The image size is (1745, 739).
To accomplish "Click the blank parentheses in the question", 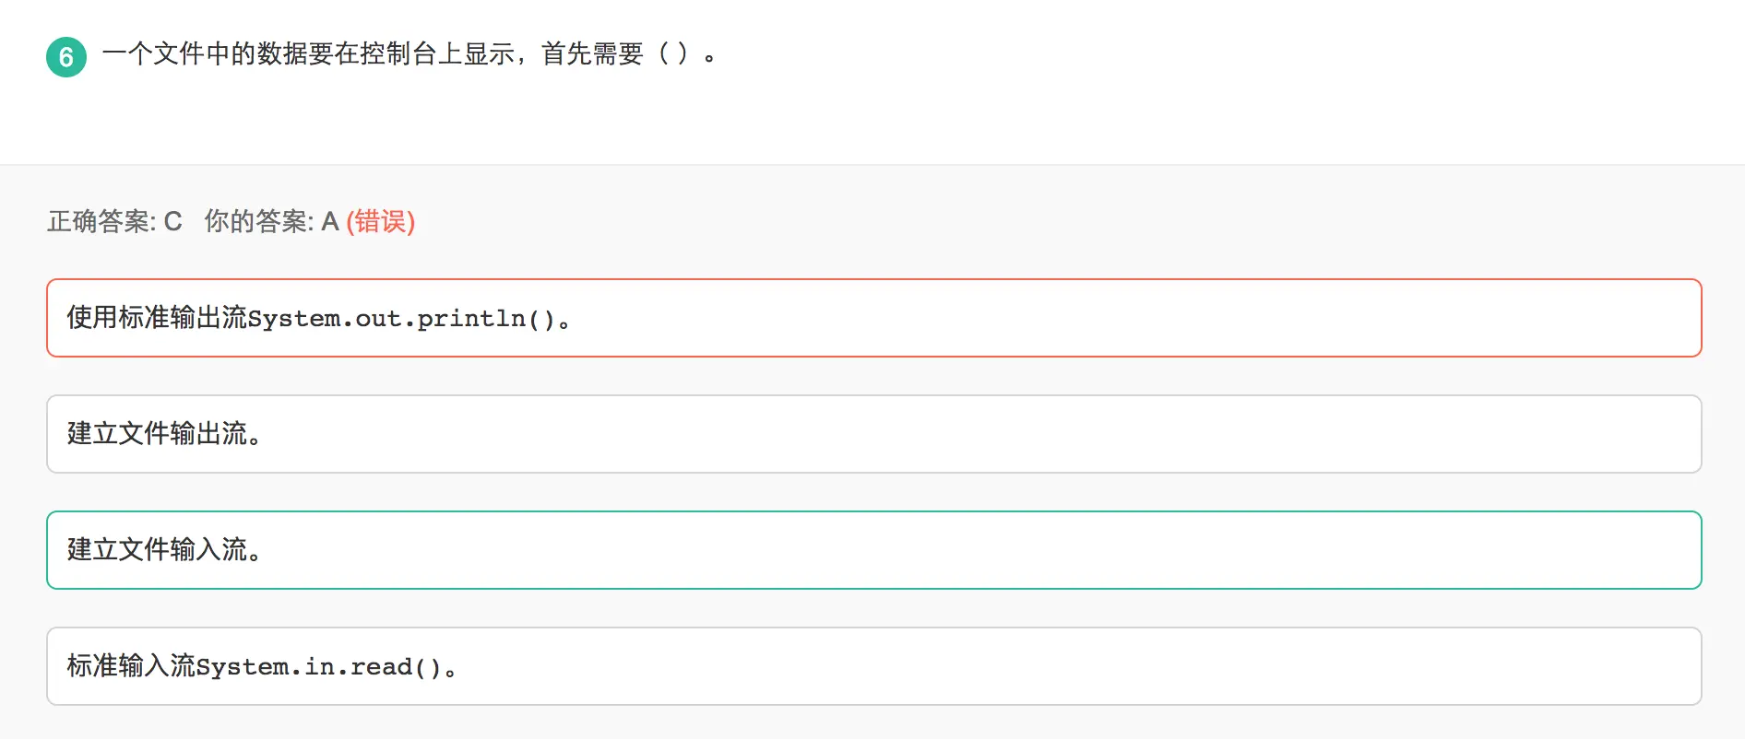I will pyautogui.click(x=673, y=54).
